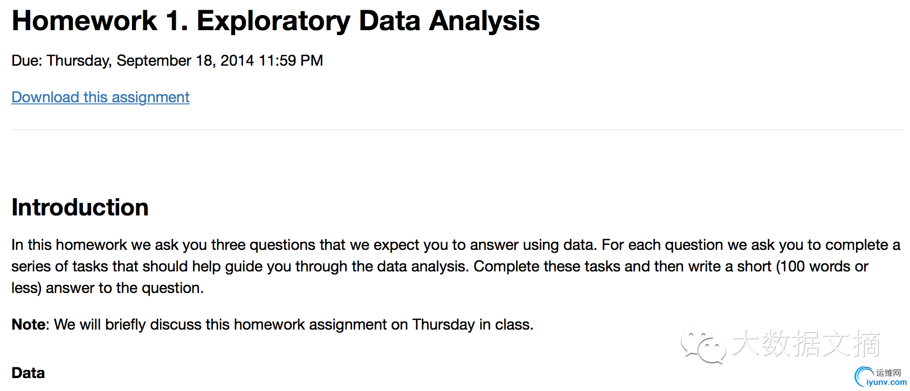Click '11:59 PM' in the due date
Viewport: 910px width, 391px height.
point(291,61)
